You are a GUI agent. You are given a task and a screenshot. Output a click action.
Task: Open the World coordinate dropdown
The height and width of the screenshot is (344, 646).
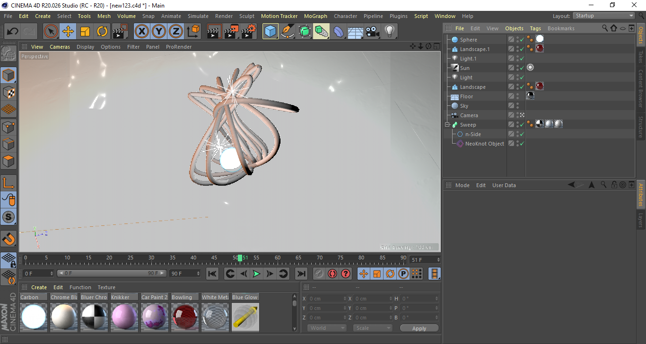(327, 328)
